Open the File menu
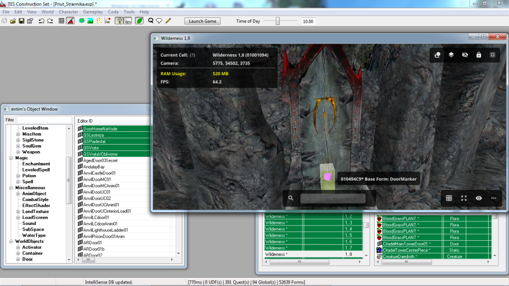 [x=6, y=12]
